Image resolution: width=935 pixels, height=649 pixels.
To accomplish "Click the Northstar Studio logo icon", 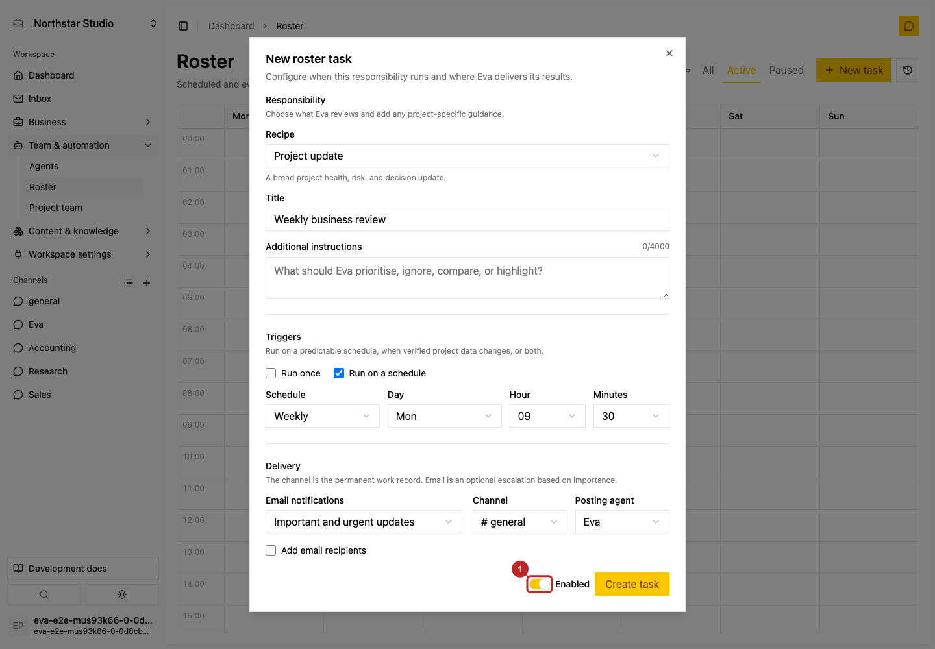I will pos(18,23).
